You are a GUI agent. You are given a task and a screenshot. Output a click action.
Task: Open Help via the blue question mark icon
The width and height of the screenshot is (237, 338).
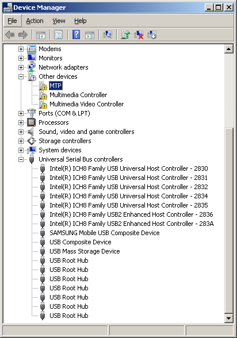pos(76,34)
